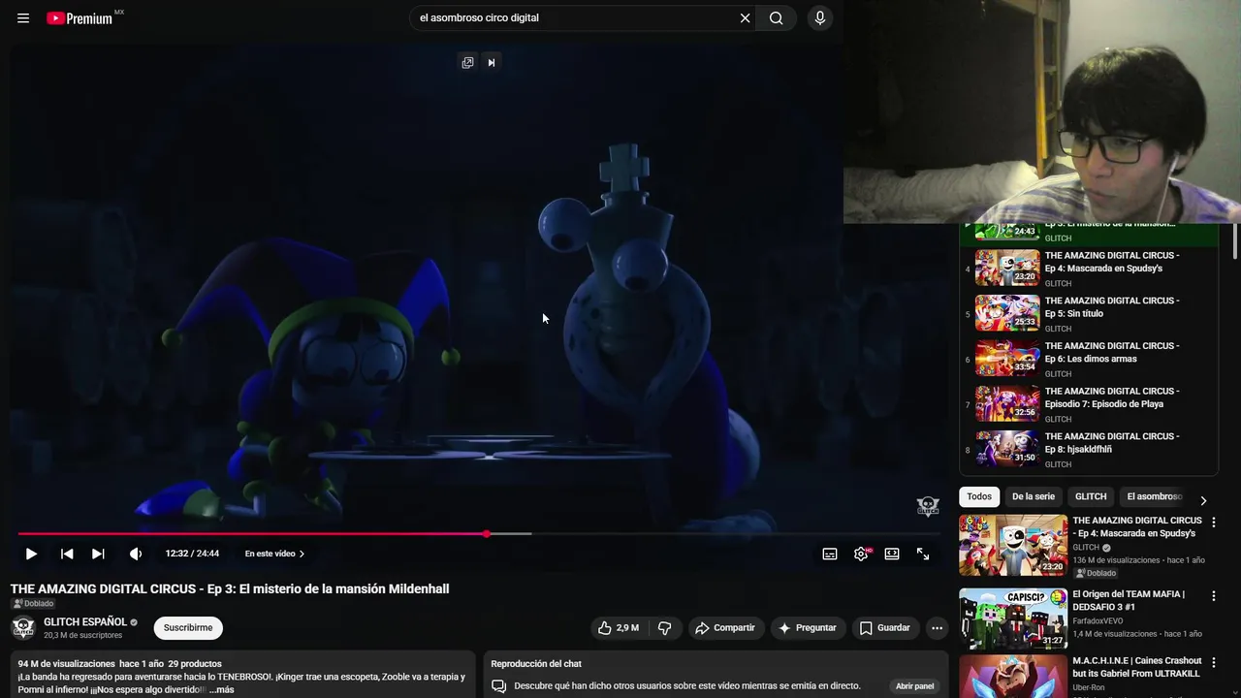Open player settings gear
The width and height of the screenshot is (1241, 698).
pos(861,554)
